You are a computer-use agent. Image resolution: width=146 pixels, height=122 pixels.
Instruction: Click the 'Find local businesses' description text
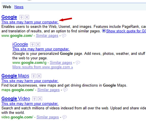(x=64, y=86)
